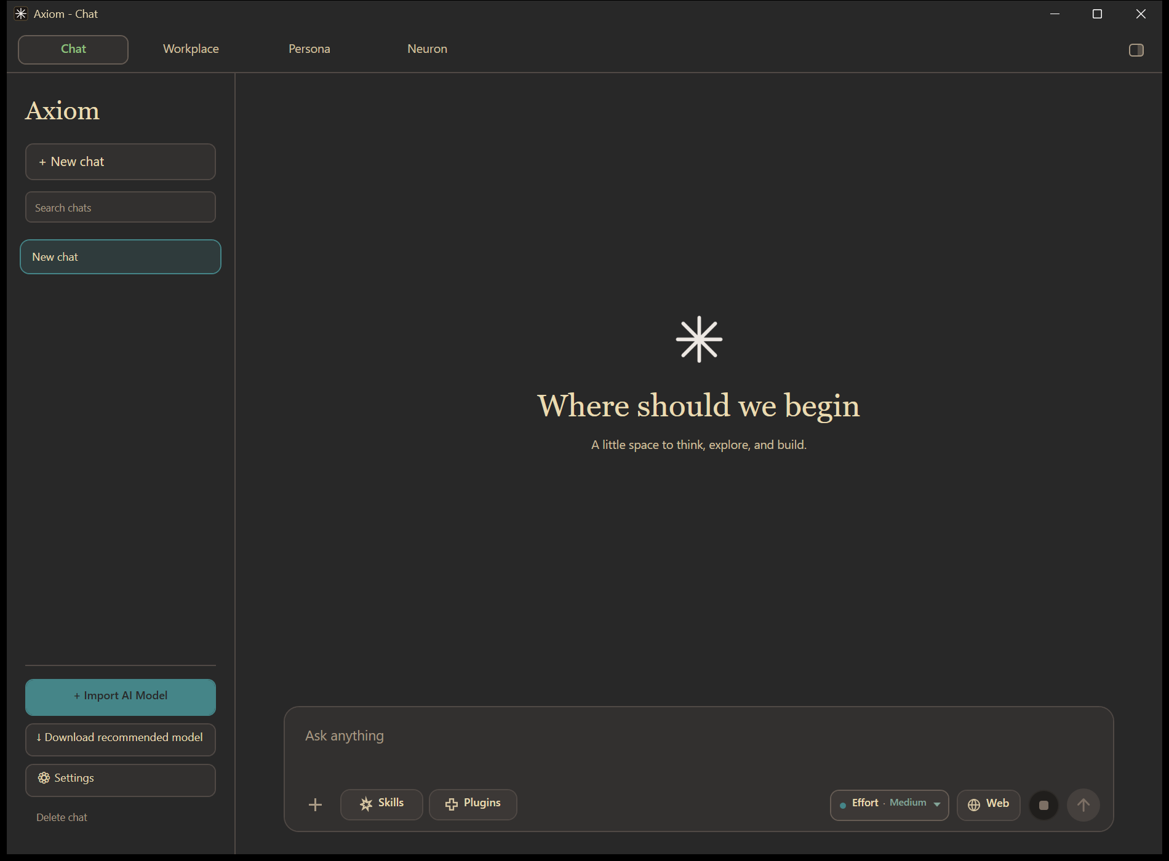Open the Plugins puzzle icon button
Viewport: 1169px width, 861px height.
click(473, 804)
